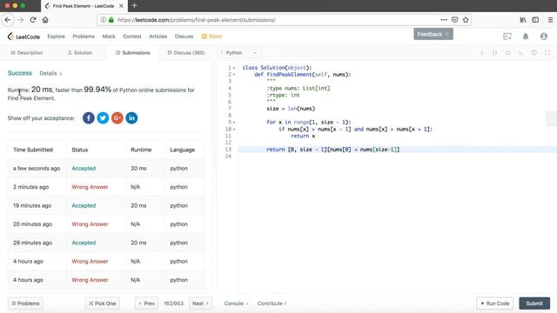This screenshot has width=557, height=313.
Task: View site security lock info
Action: coord(111,20)
